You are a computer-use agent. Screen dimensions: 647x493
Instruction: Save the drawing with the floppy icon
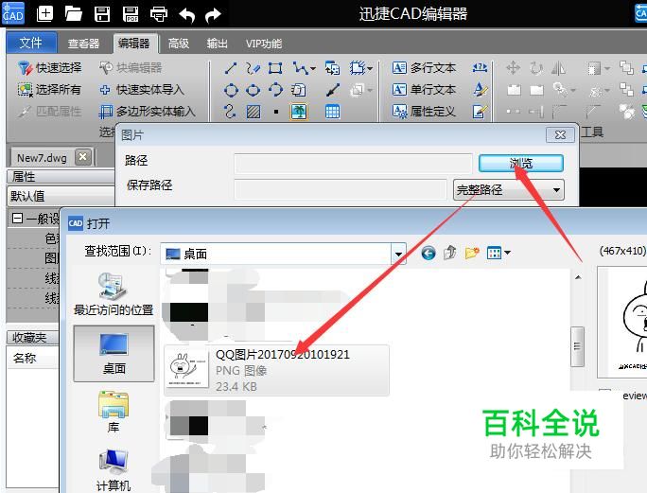tap(102, 13)
